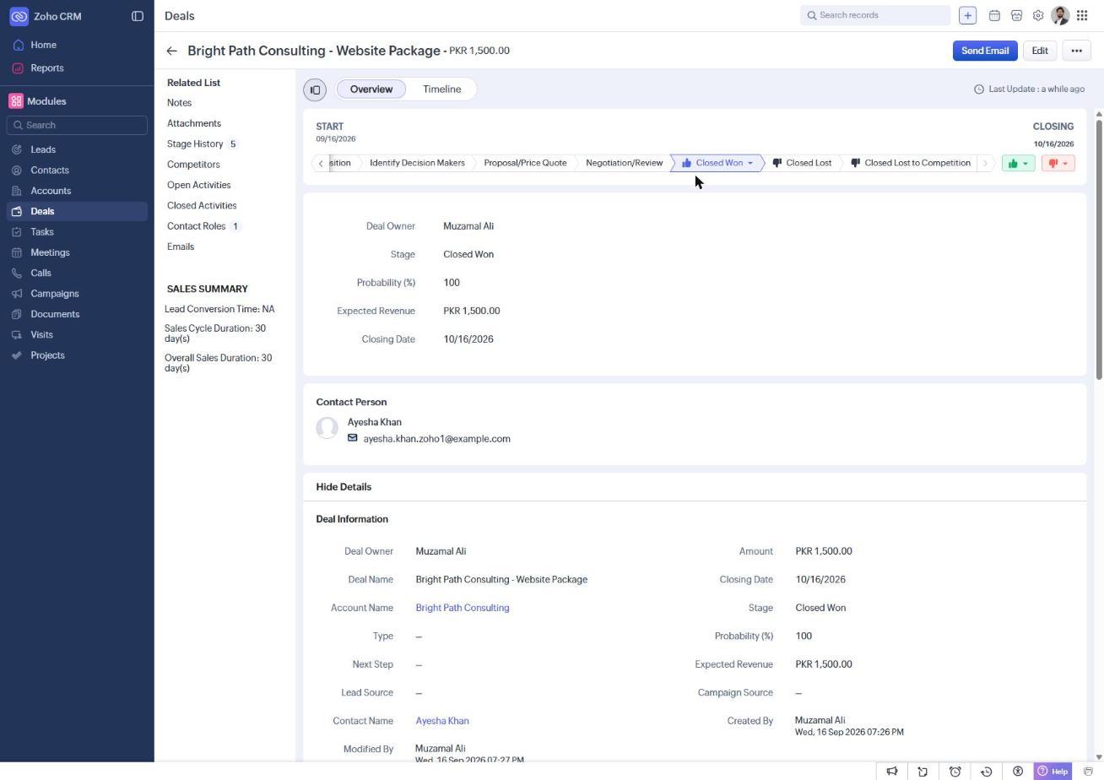Viewport: 1104px width, 780px height.
Task: Open the more options ellipsis button
Action: 1076,51
